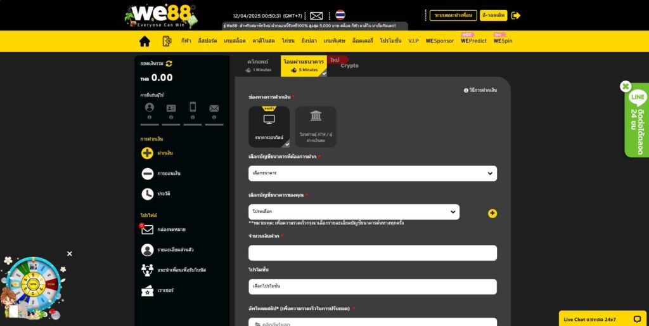Open แนะนำเพื่อนเพื่อรับโบนัส referral item
The height and width of the screenshot is (326, 649).
point(174,270)
